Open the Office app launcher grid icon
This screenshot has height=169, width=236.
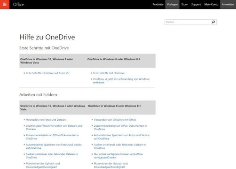coord(5,4)
